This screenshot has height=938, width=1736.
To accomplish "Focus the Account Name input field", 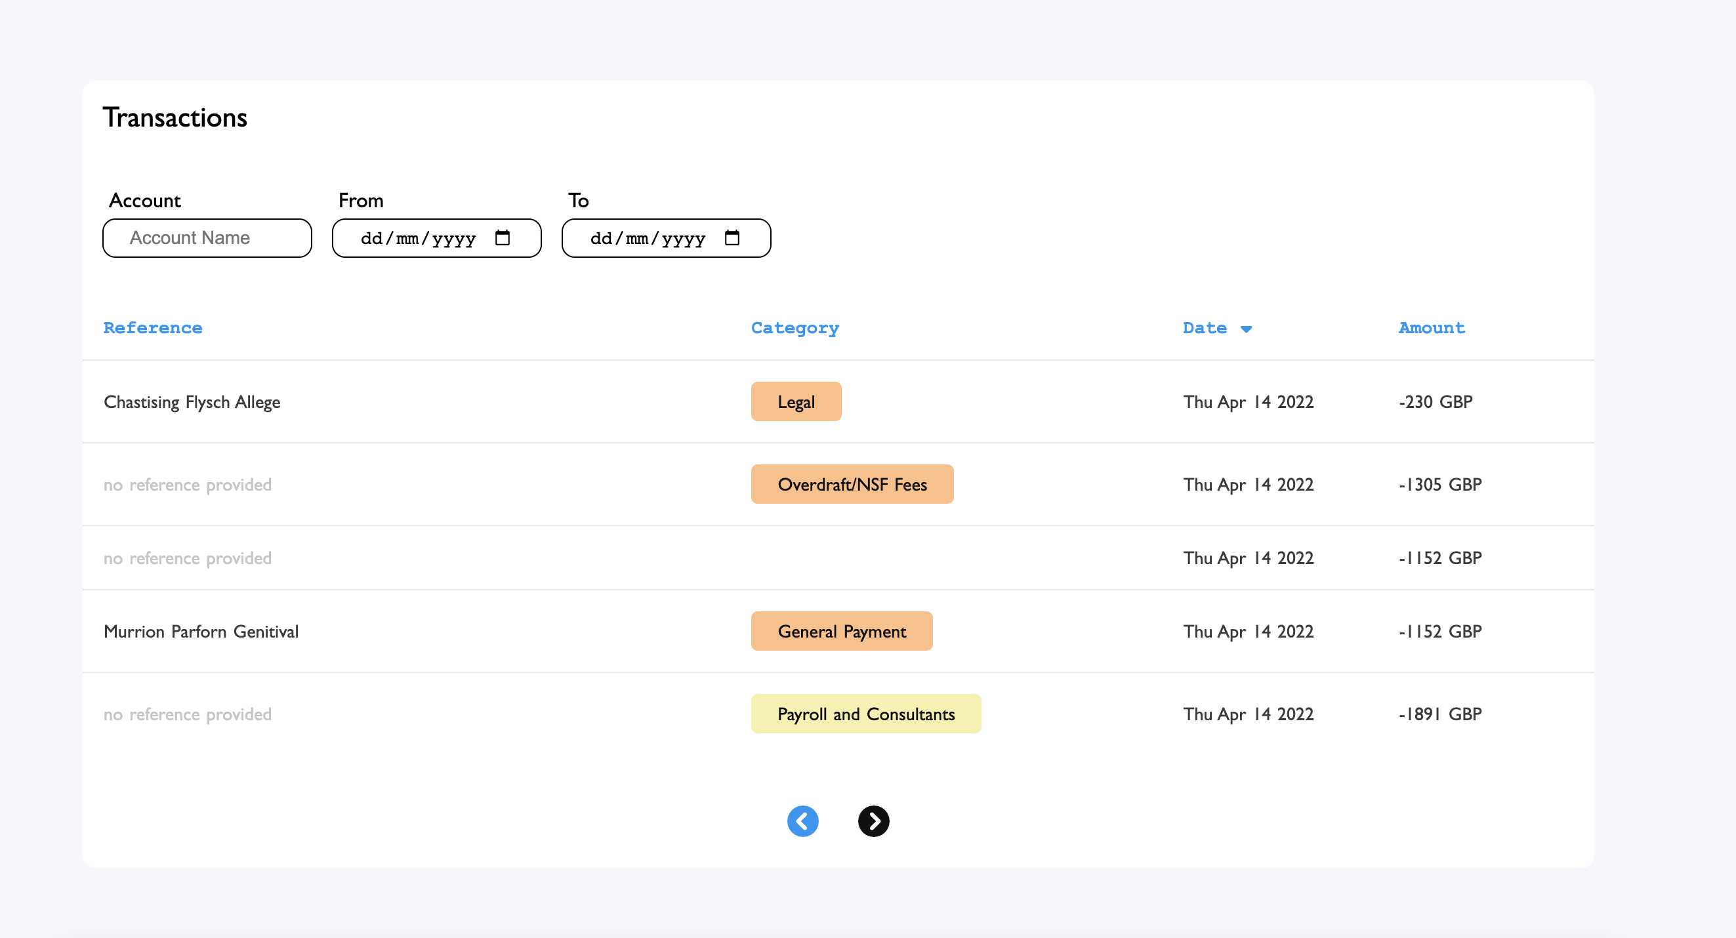I will pyautogui.click(x=207, y=238).
